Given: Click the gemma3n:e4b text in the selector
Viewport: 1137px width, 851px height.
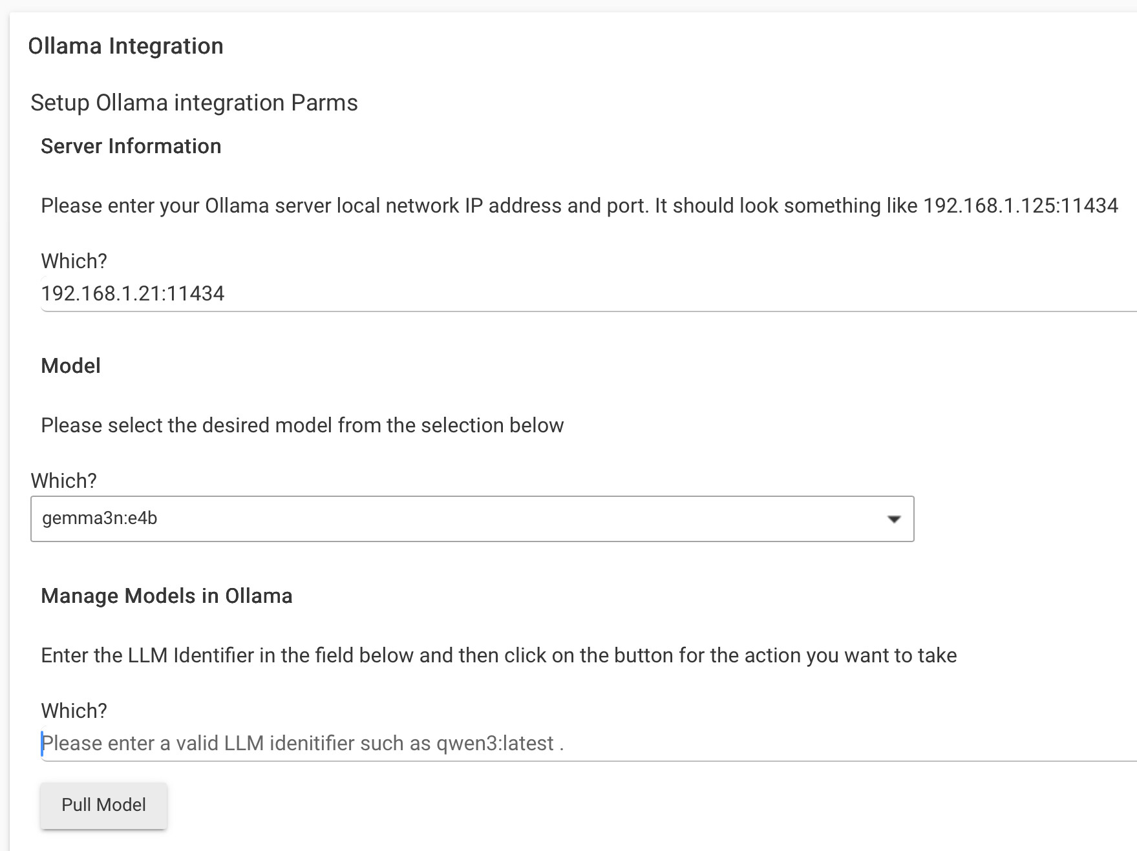Looking at the screenshot, I should click(x=100, y=519).
